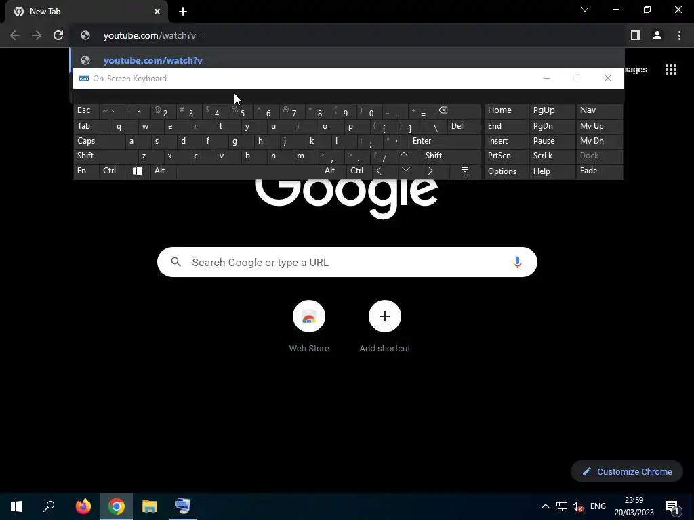Screen dimensions: 694x520
Task: Open Customize Chrome
Action: click(627, 471)
